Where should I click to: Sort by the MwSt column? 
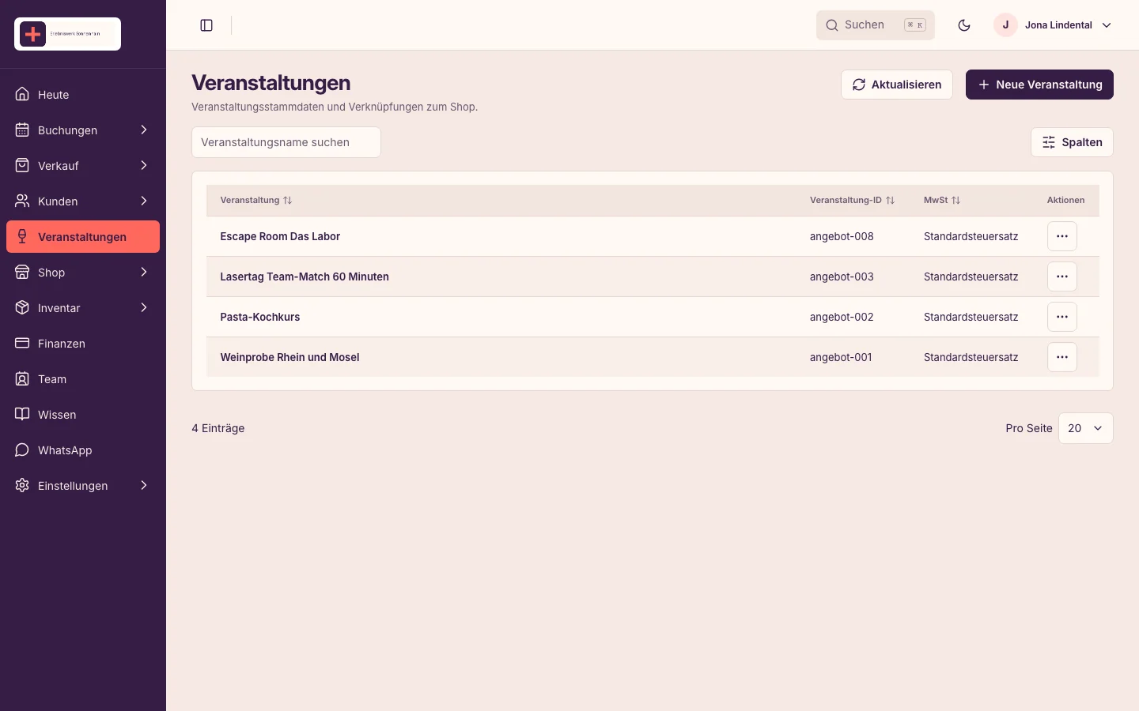coord(942,201)
